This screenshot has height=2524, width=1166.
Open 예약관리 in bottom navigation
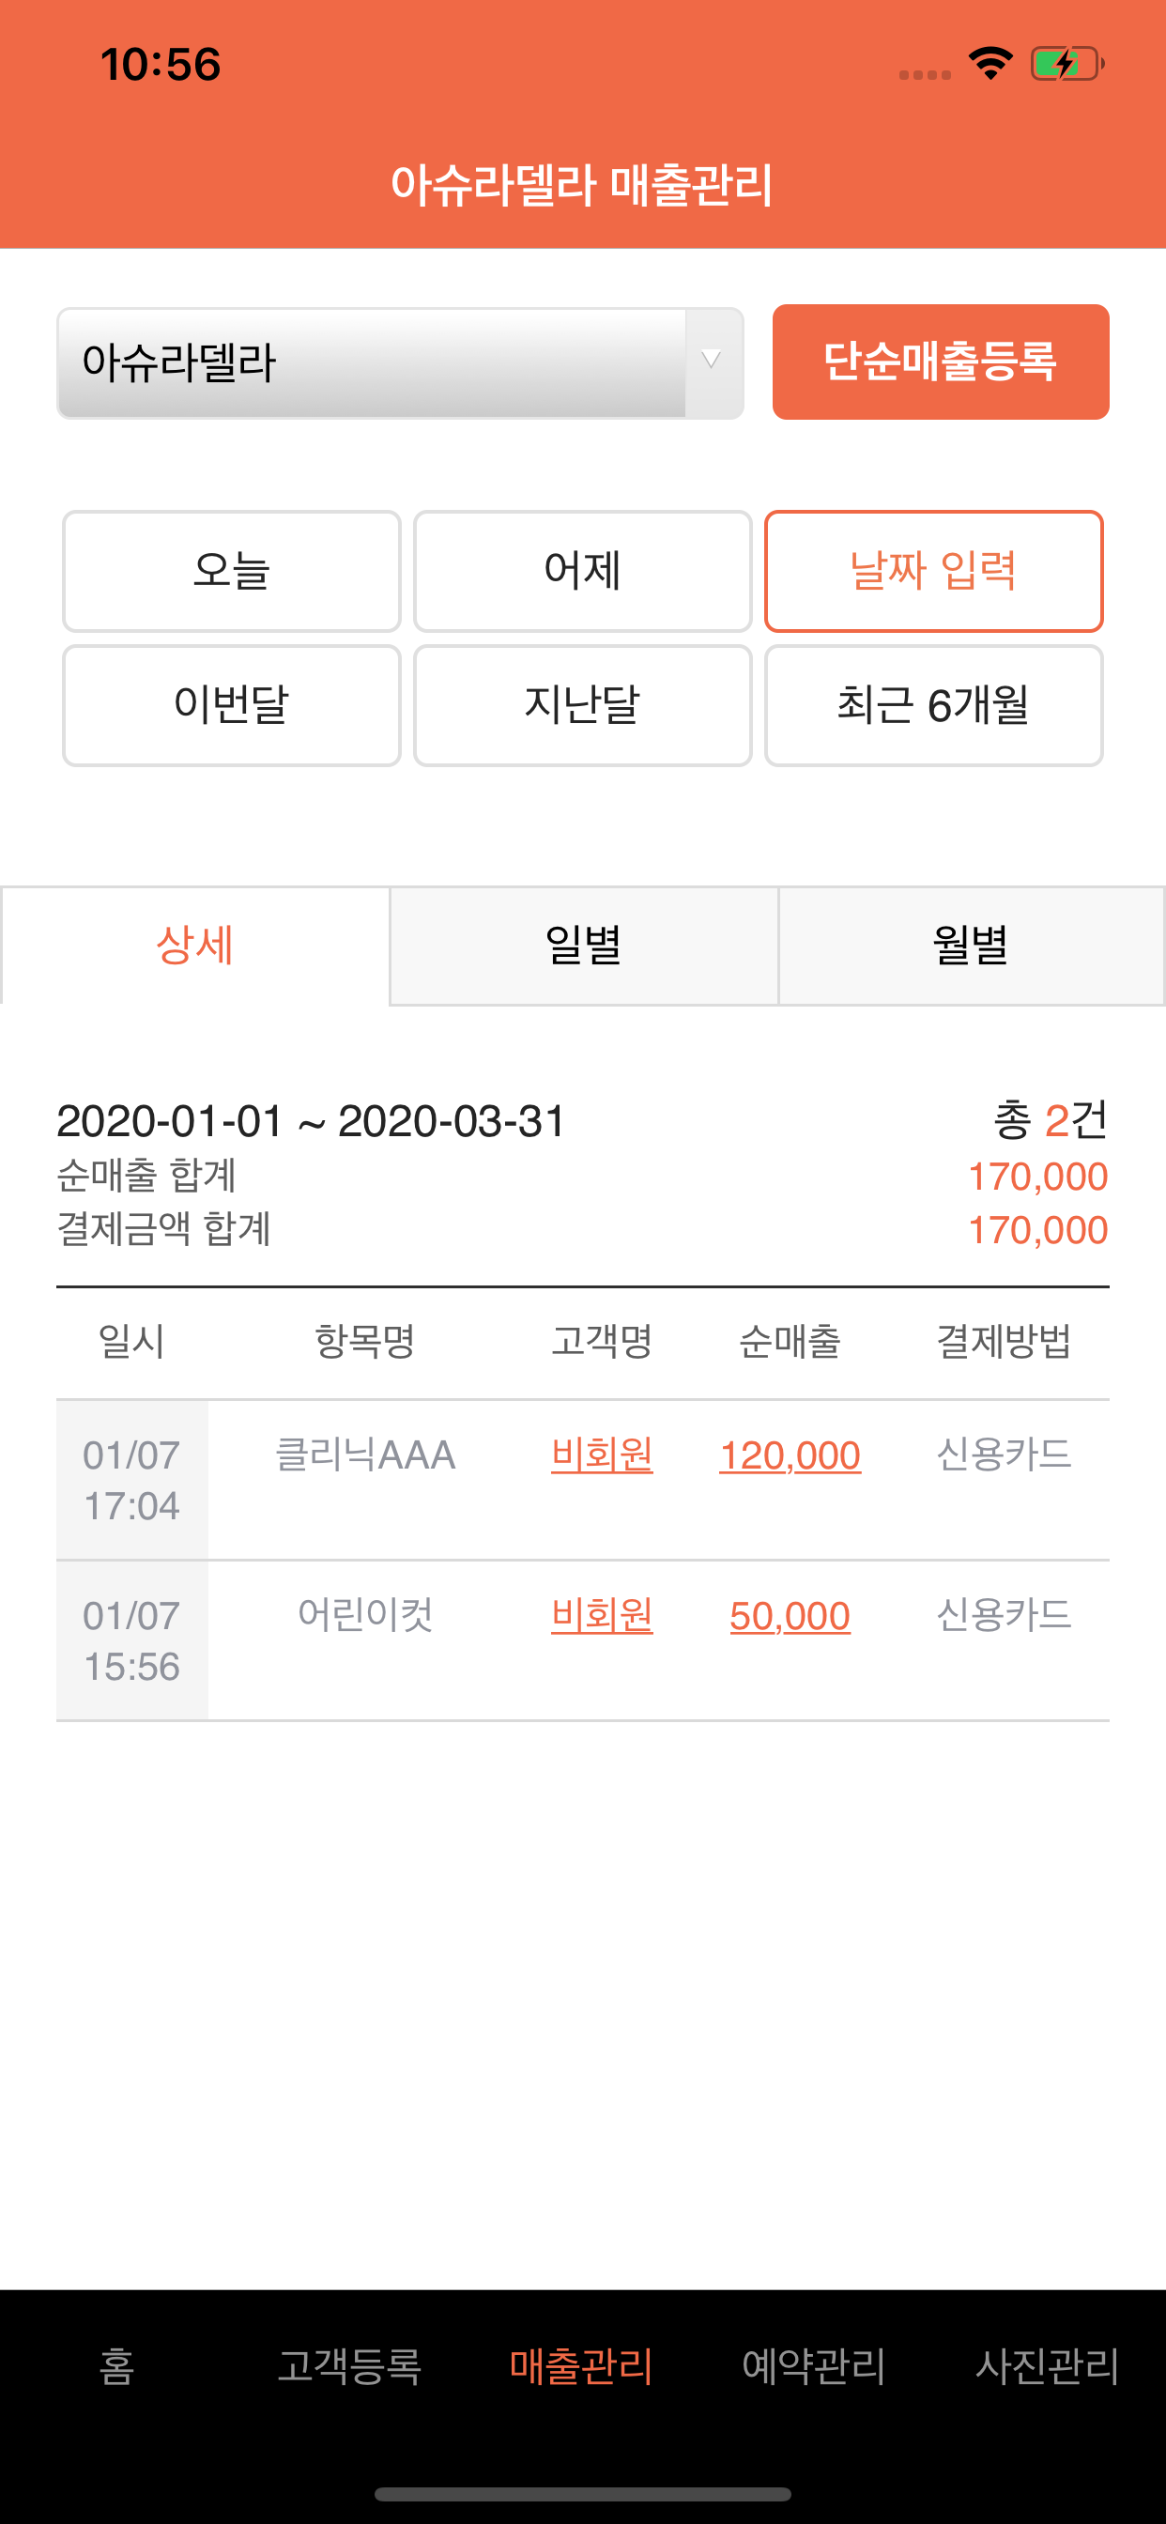click(x=814, y=2366)
